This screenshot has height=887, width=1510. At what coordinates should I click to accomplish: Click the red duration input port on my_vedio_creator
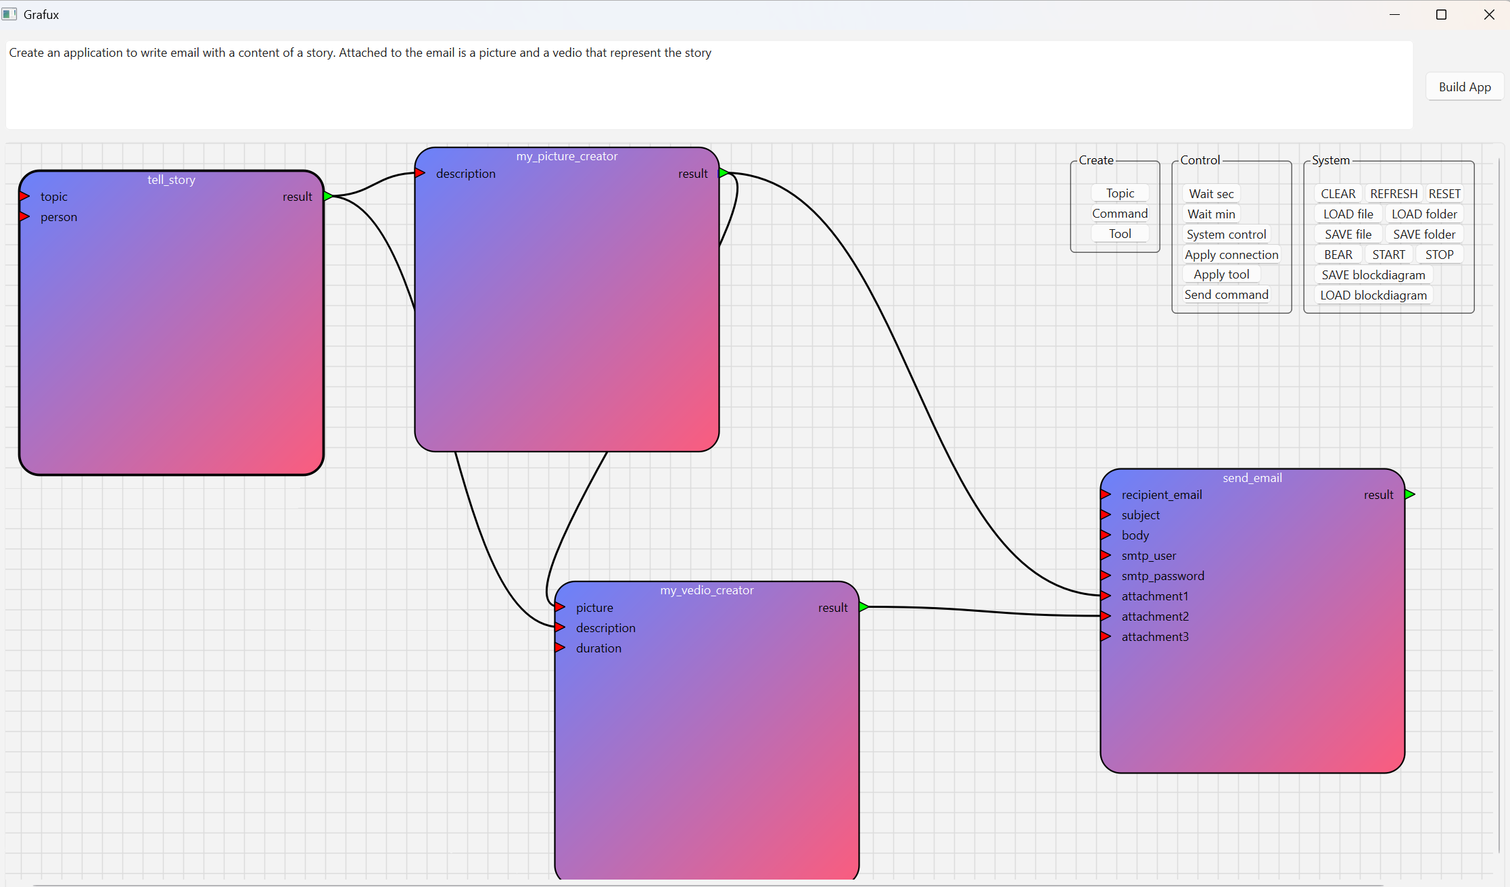pos(560,648)
